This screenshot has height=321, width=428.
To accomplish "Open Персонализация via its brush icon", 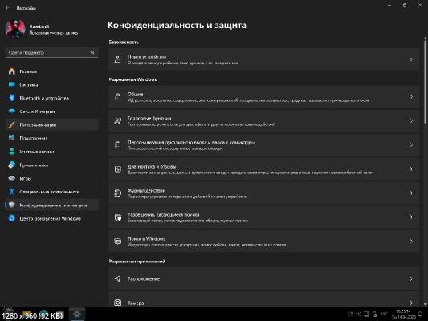I will (12, 124).
